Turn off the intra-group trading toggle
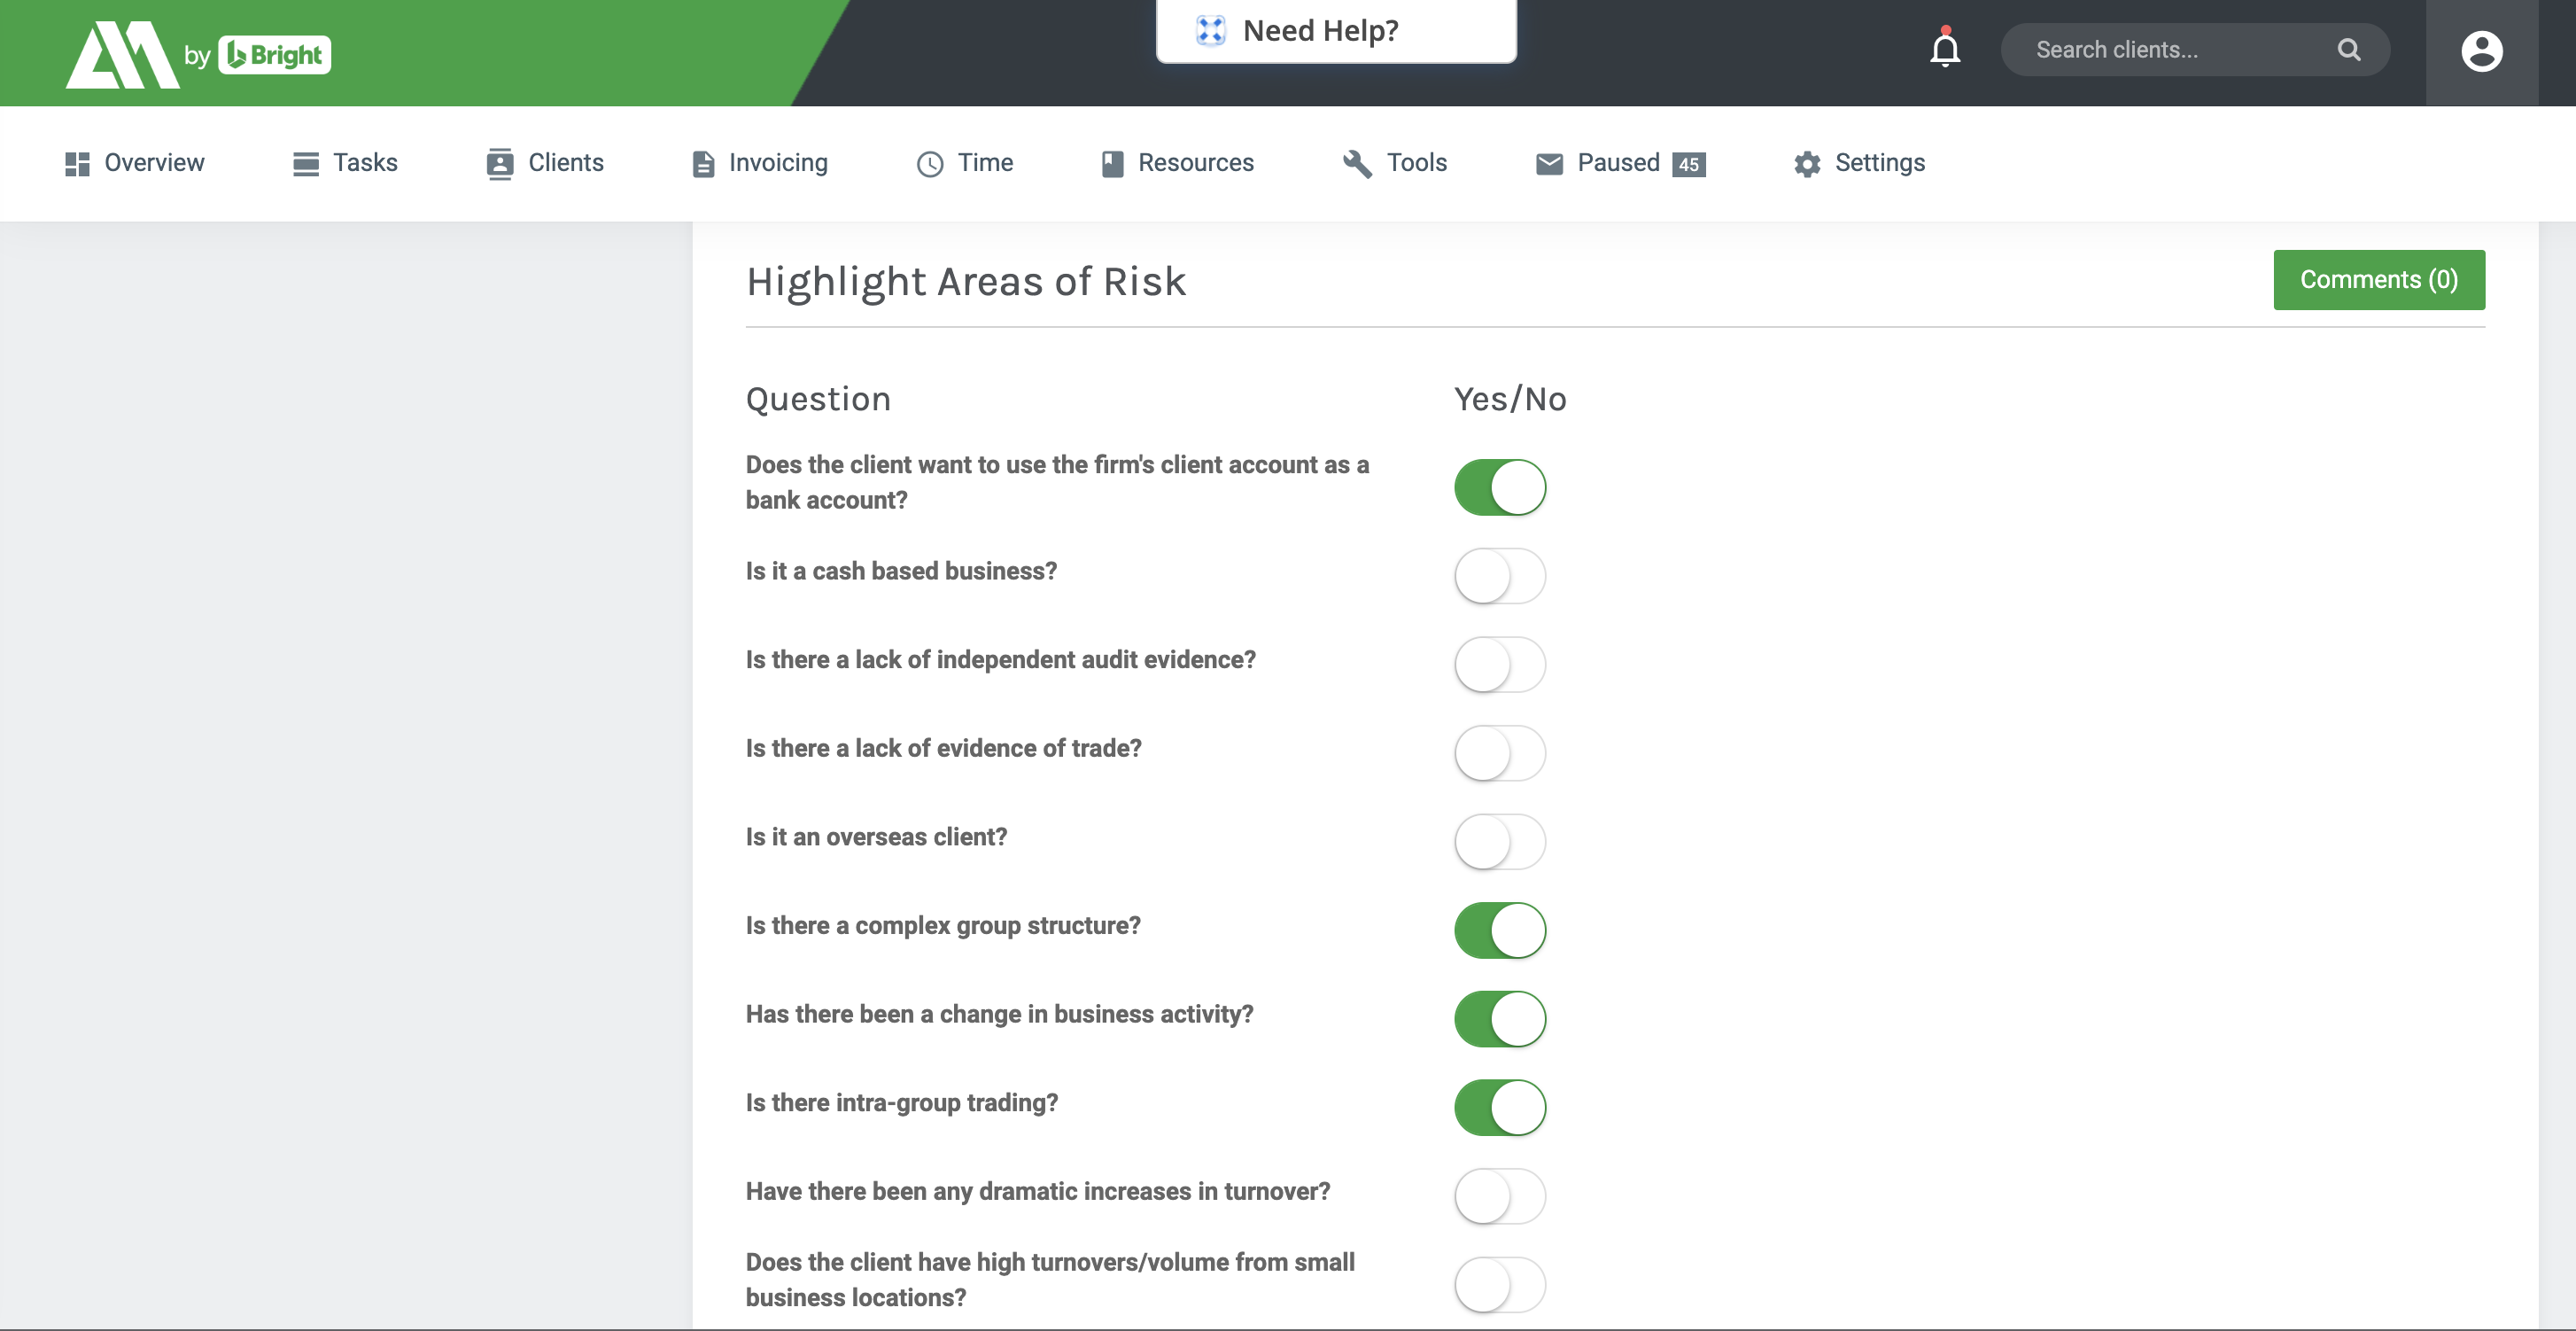 [1499, 1107]
